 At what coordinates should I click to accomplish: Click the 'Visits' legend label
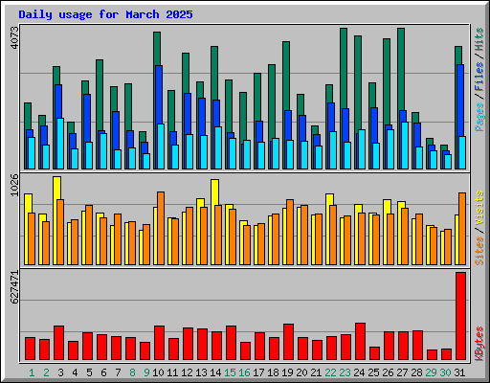click(x=479, y=208)
